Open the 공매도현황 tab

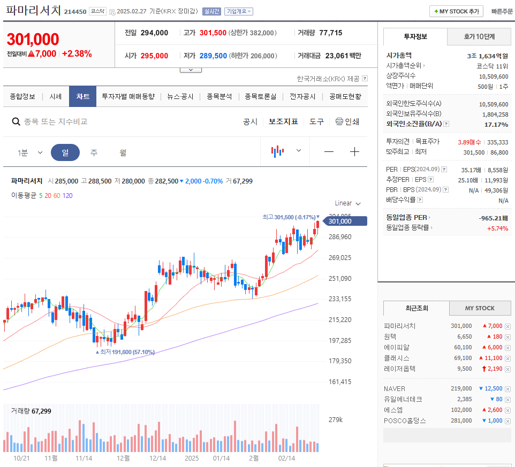(x=345, y=96)
